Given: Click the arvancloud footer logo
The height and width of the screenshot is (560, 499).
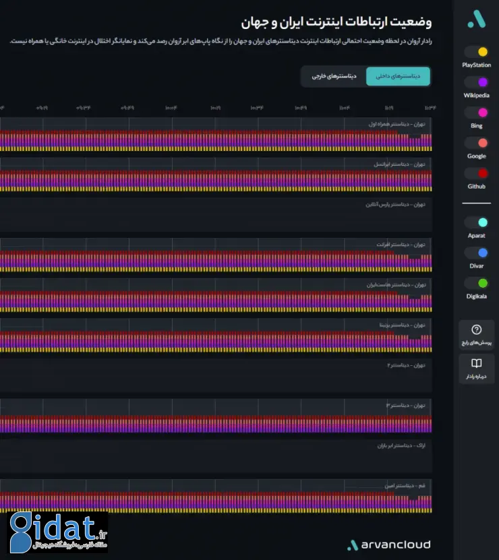Looking at the screenshot, I should pyautogui.click(x=388, y=545).
